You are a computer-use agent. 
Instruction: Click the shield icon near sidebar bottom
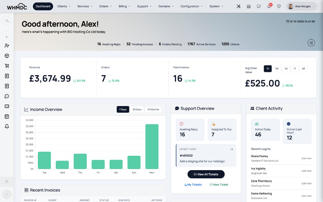(x=7, y=181)
